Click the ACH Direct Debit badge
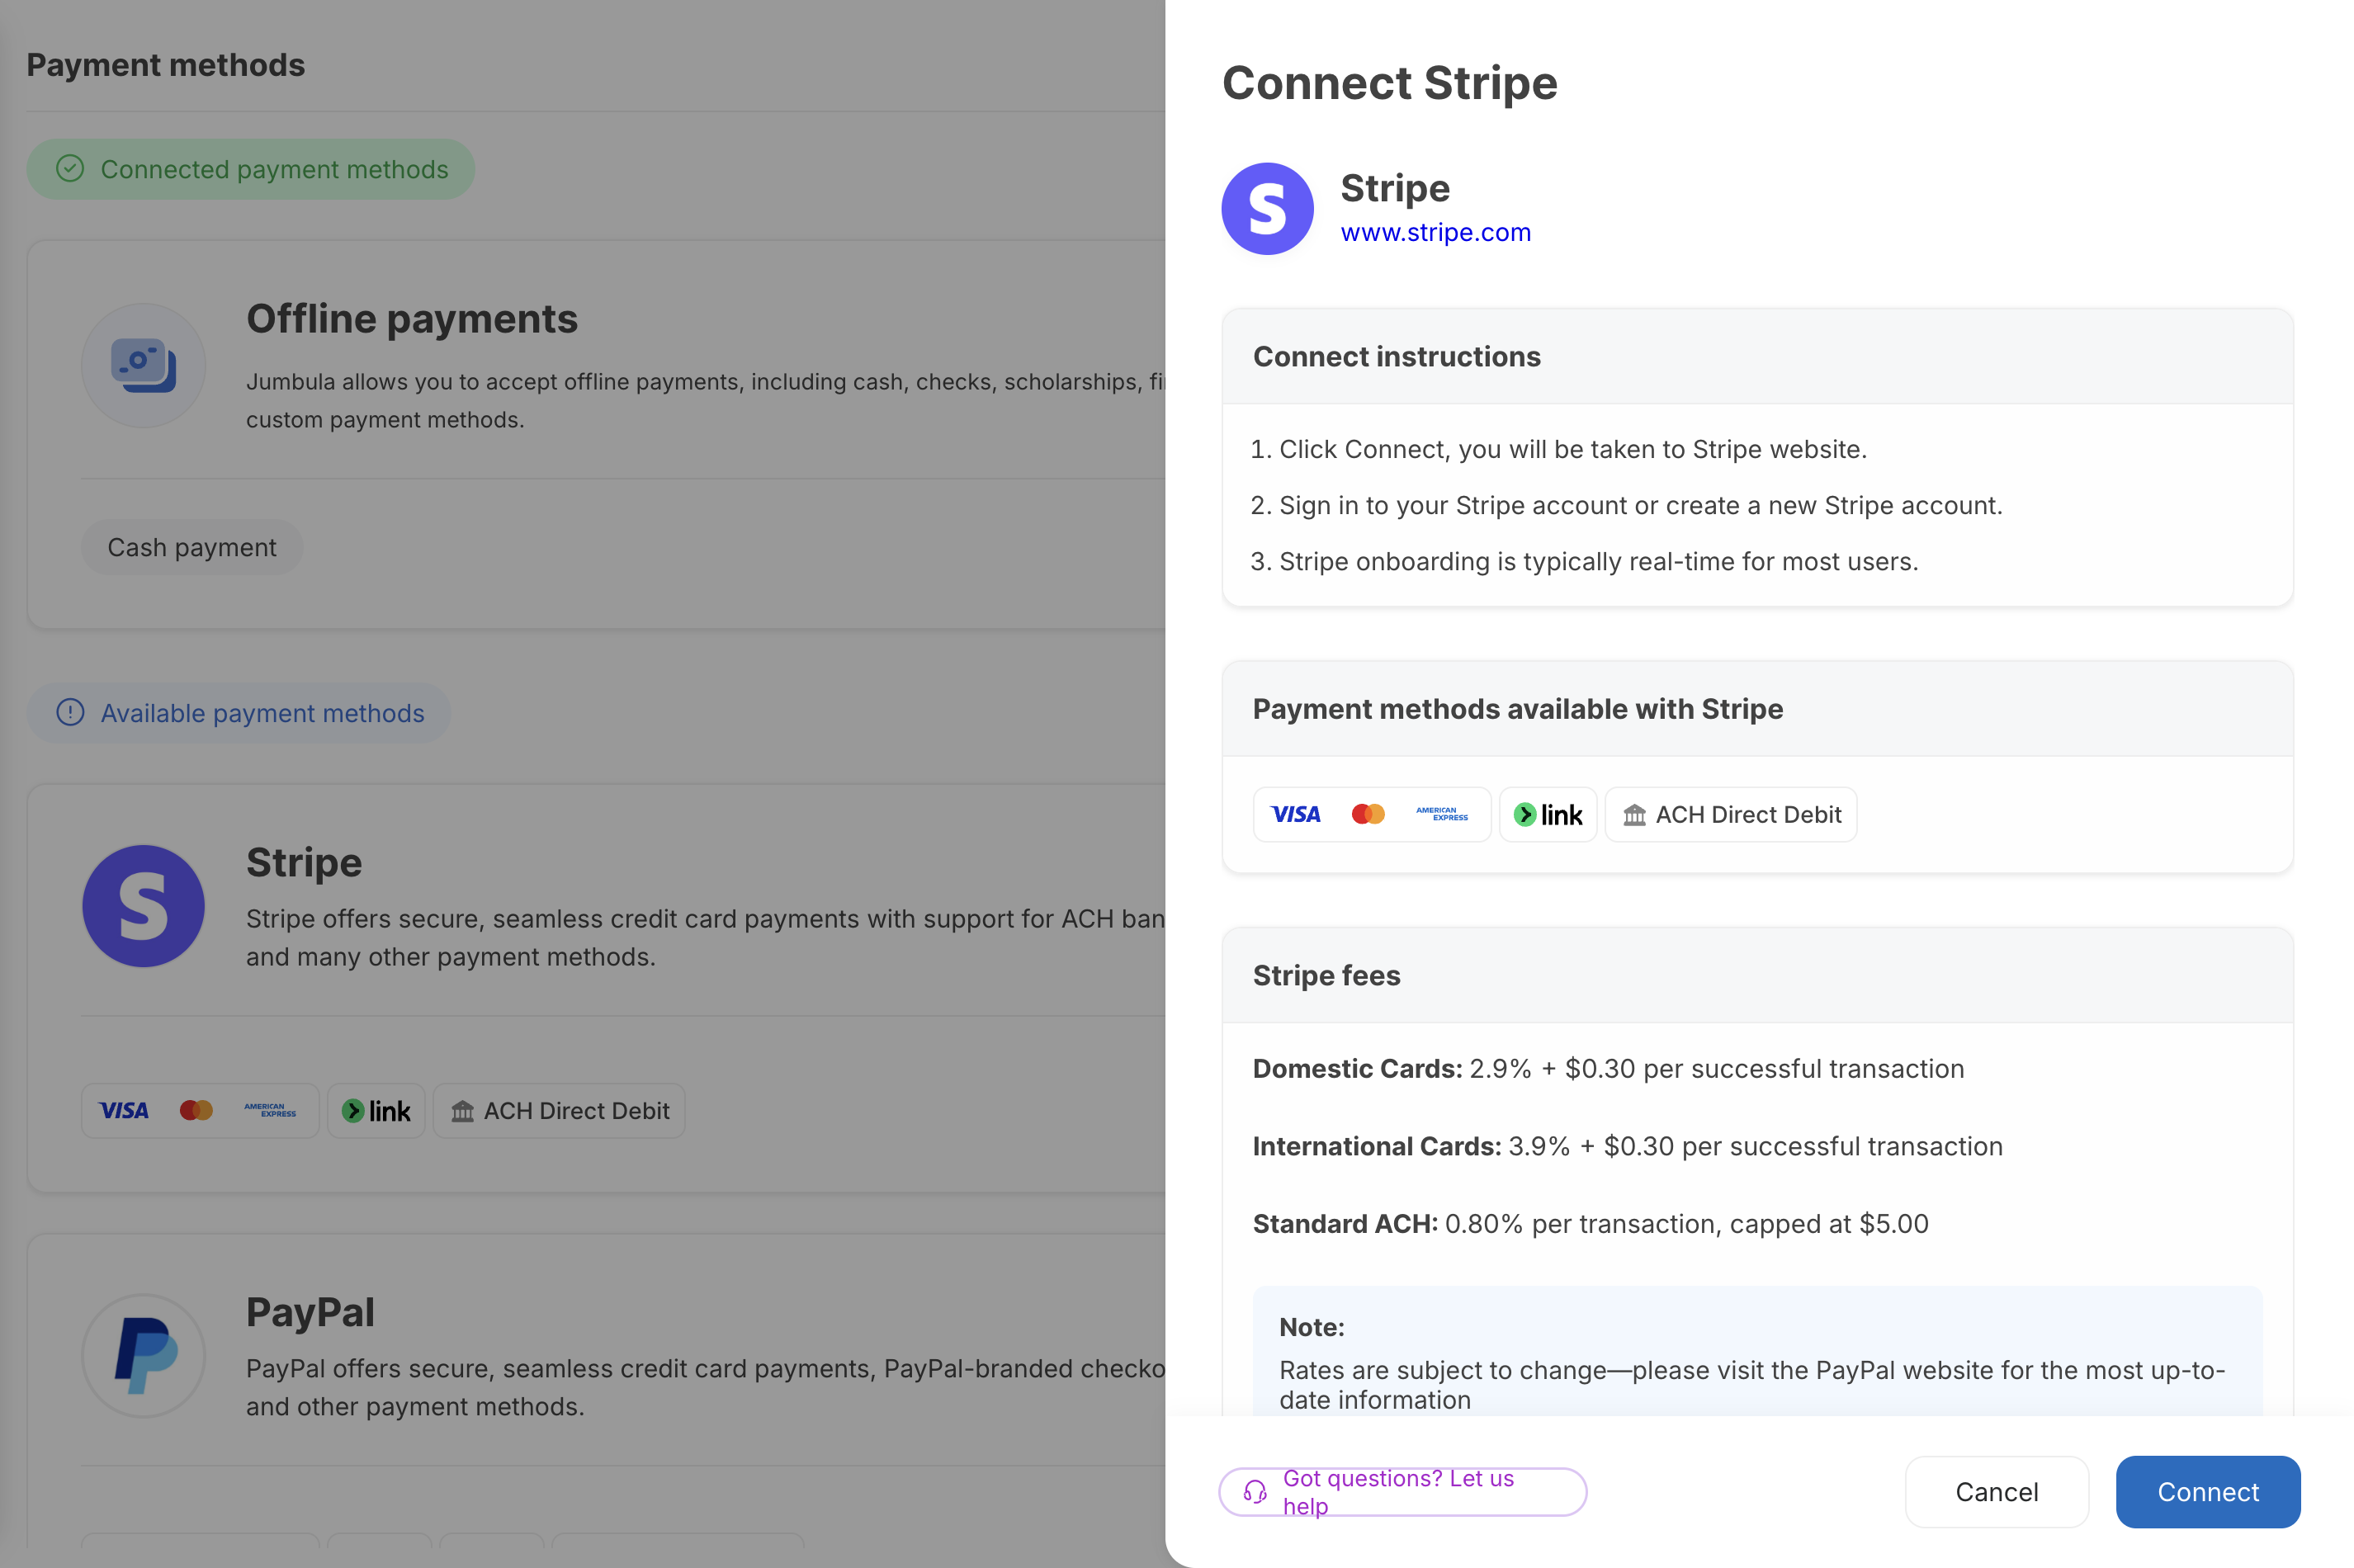This screenshot has height=1568, width=2354. click(x=1731, y=814)
